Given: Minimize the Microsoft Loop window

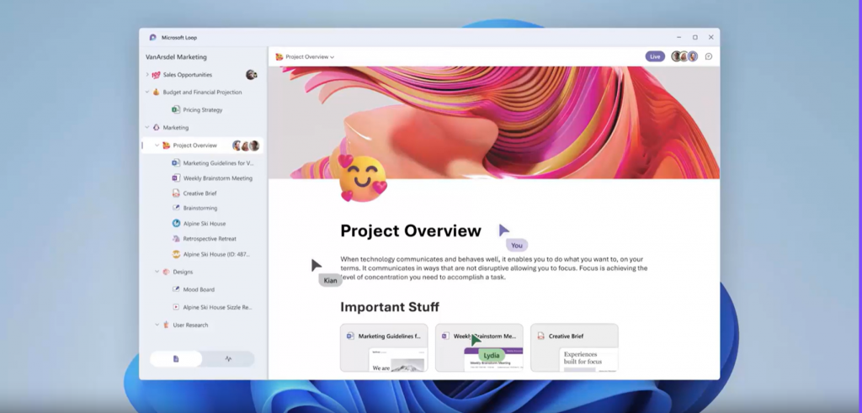Looking at the screenshot, I should pos(679,37).
